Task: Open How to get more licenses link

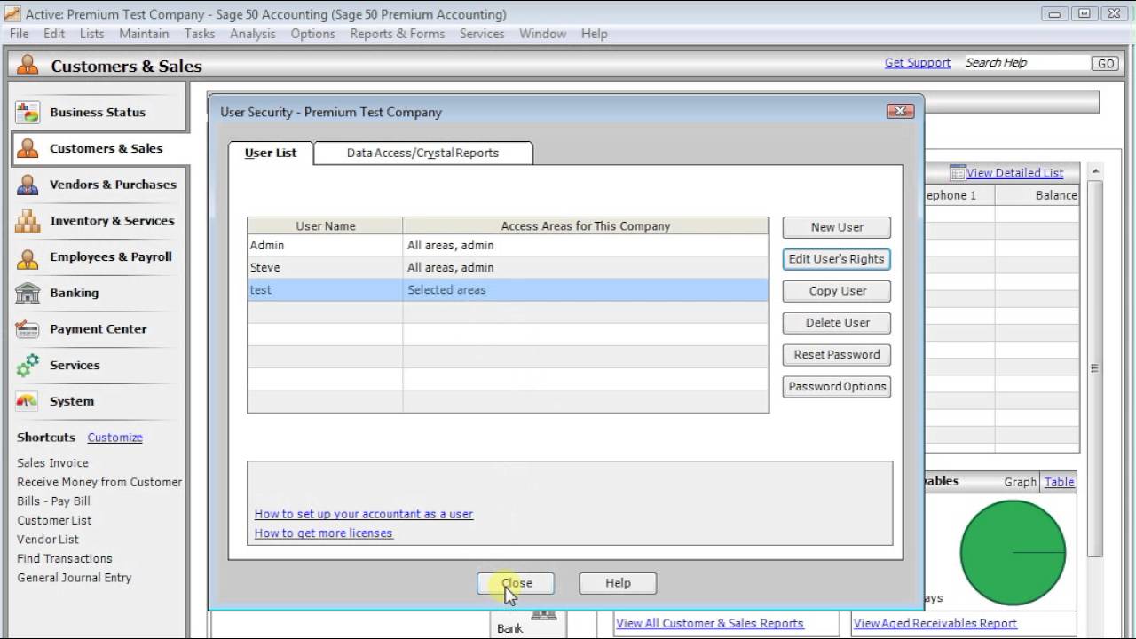Action: 323,533
